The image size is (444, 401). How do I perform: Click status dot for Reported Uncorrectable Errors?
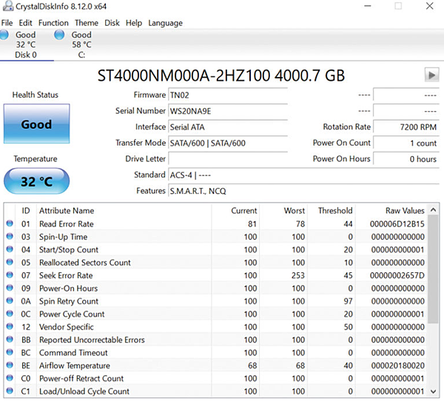pos(10,340)
